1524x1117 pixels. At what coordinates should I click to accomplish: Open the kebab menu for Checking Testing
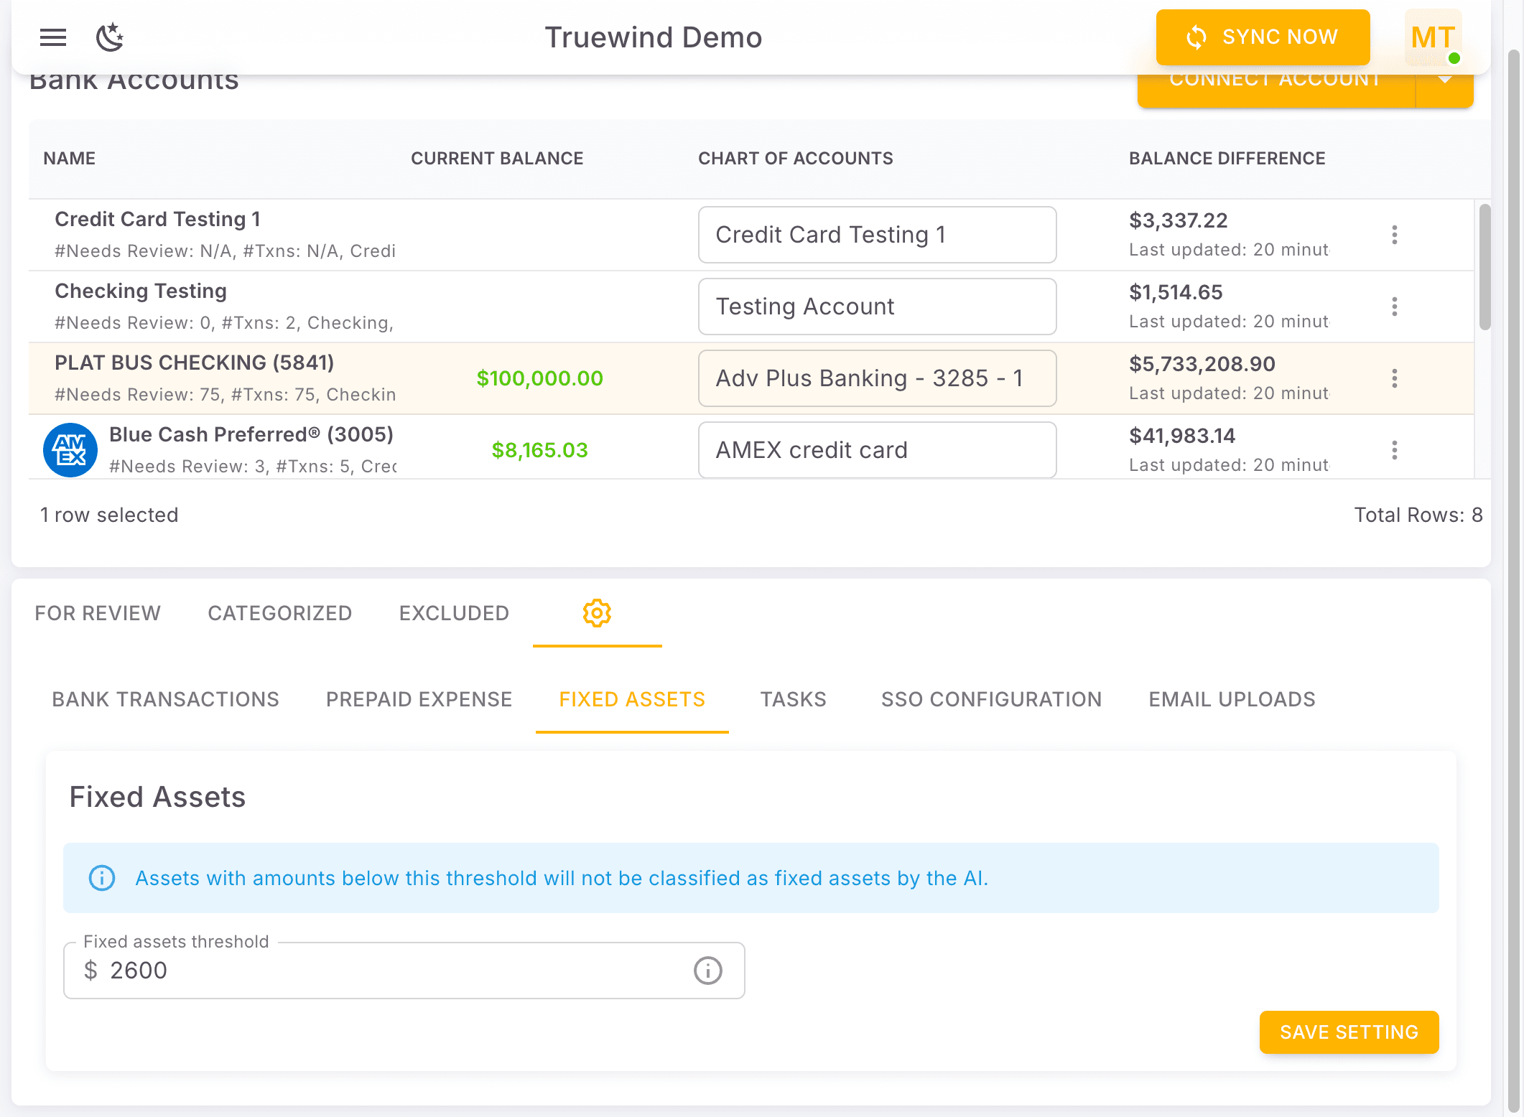[1395, 307]
